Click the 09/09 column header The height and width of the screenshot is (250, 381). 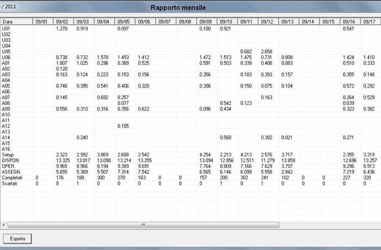[x=207, y=22]
